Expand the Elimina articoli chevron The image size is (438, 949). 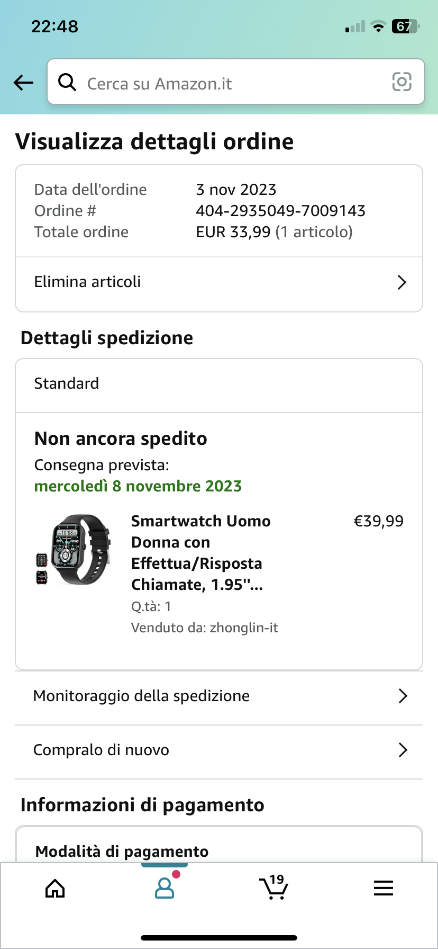(x=402, y=282)
